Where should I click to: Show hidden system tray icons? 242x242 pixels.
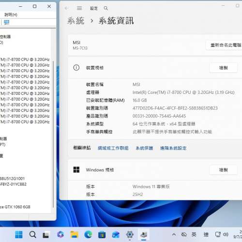(x=174, y=234)
